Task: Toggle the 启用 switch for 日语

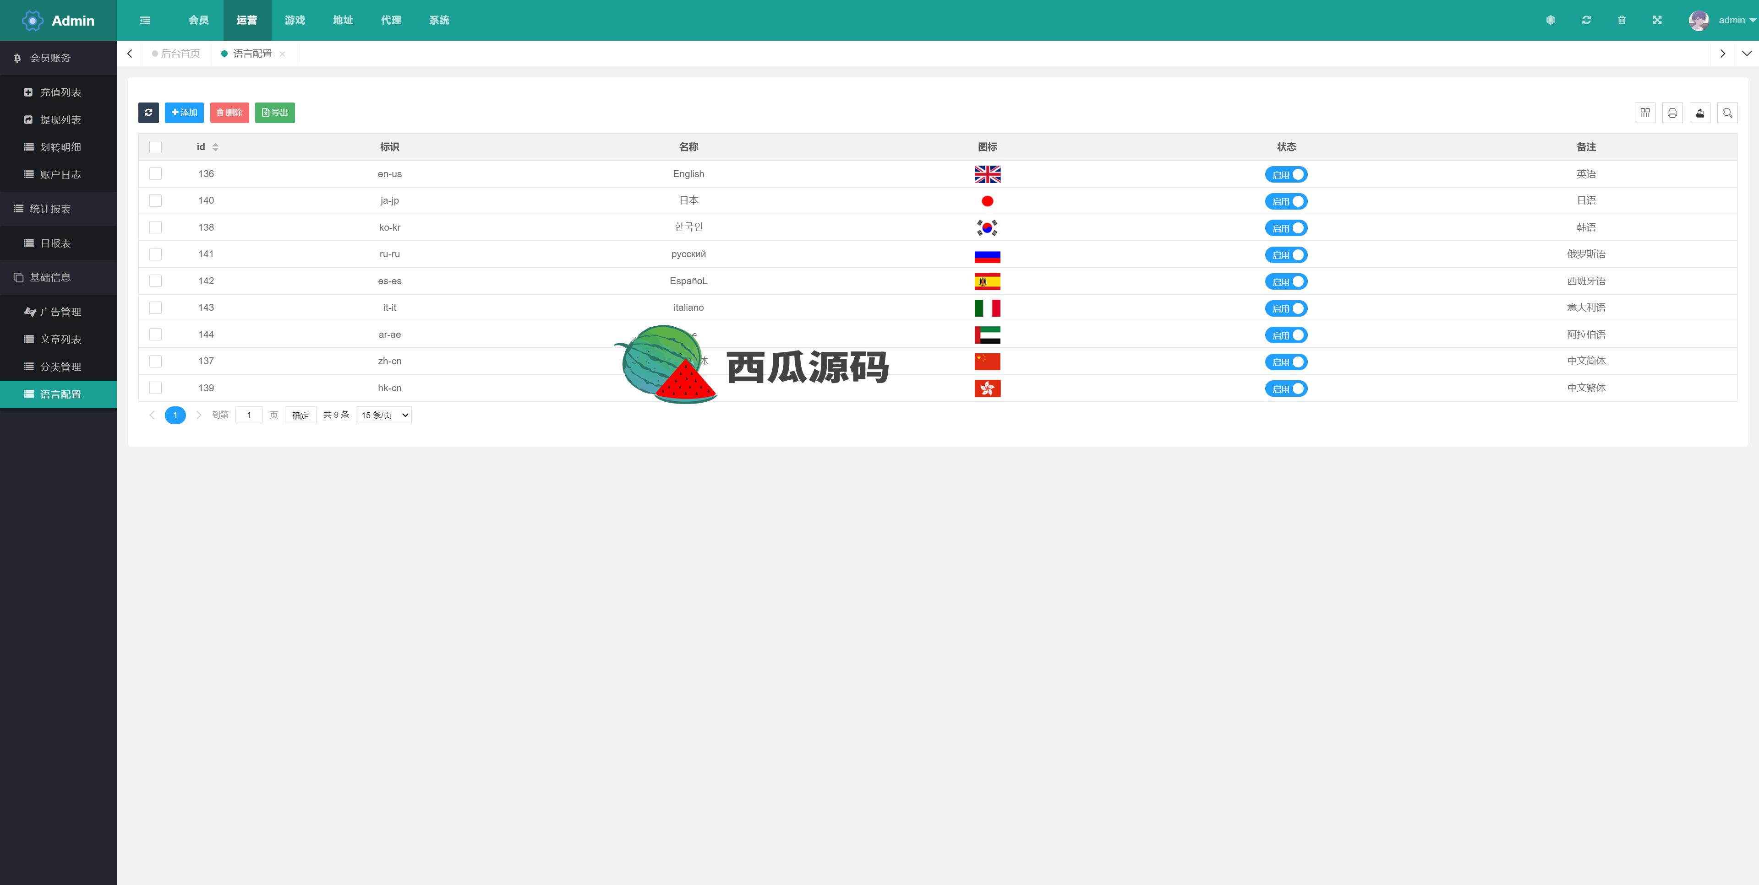Action: (x=1286, y=201)
